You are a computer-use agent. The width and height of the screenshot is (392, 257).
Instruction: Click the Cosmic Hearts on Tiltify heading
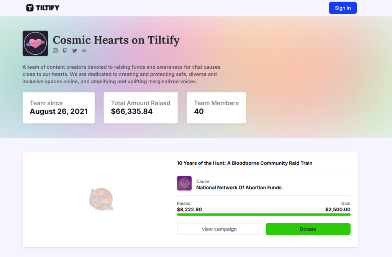116,40
